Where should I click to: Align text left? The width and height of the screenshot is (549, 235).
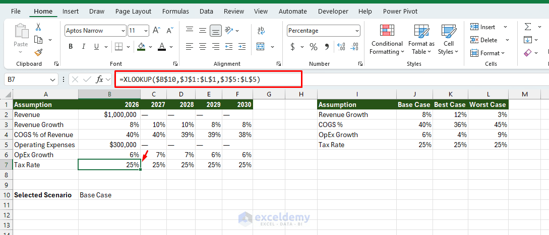click(190, 46)
